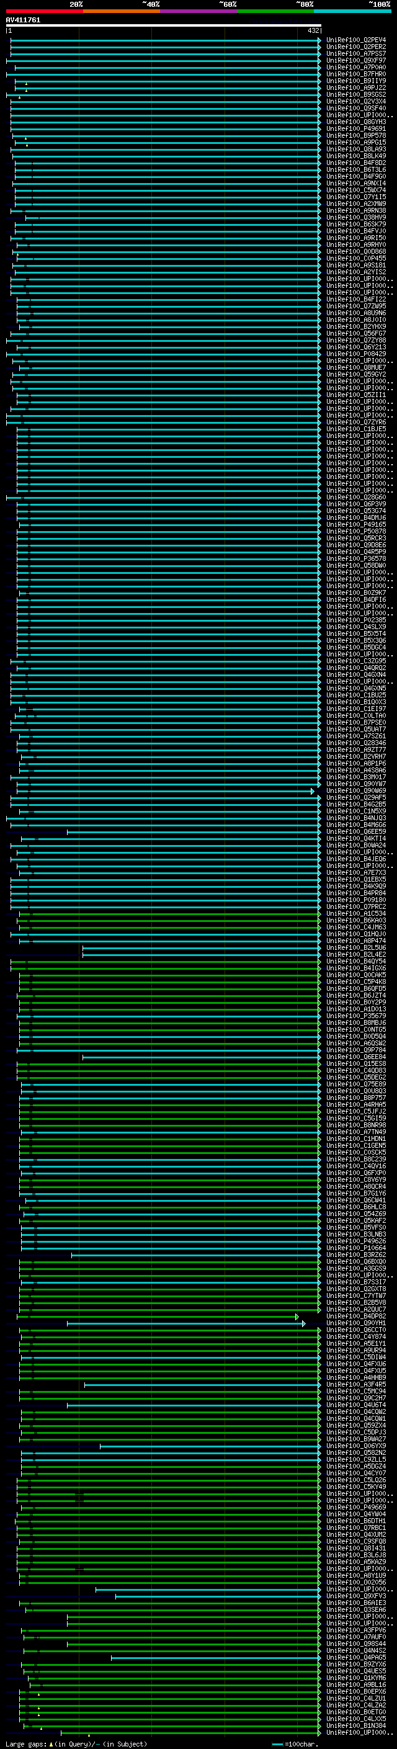The width and height of the screenshot is (397, 1749).
Task: Select UniRef100_B9P578 hit name
Action: 355,136
